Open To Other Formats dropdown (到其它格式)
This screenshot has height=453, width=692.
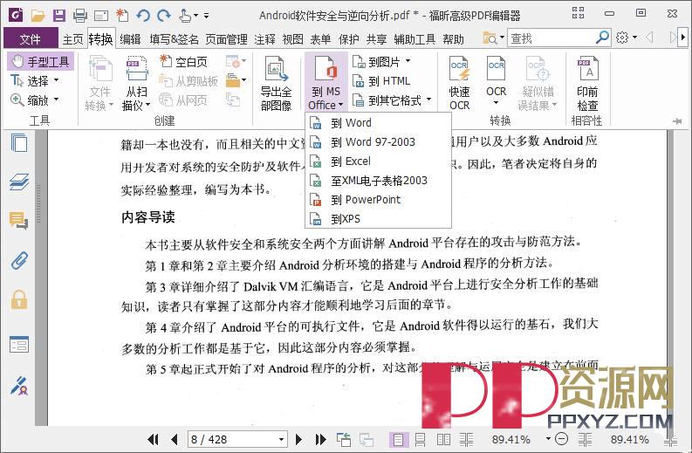click(x=392, y=100)
